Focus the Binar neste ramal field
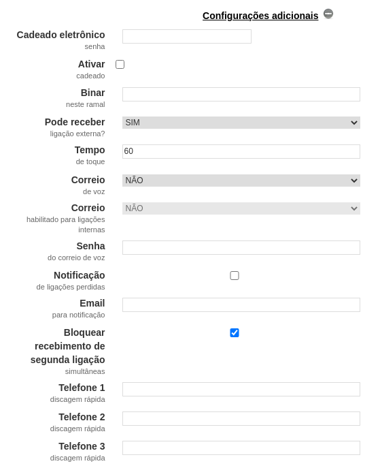This screenshot has width=380, height=468. [x=241, y=94]
